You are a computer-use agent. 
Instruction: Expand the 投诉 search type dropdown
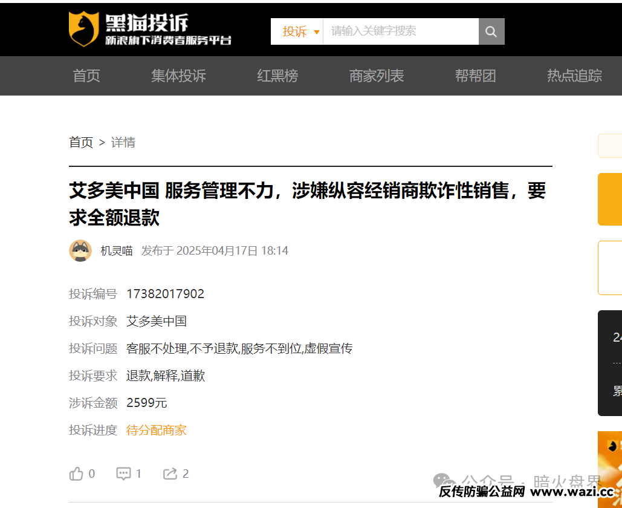[x=300, y=31]
